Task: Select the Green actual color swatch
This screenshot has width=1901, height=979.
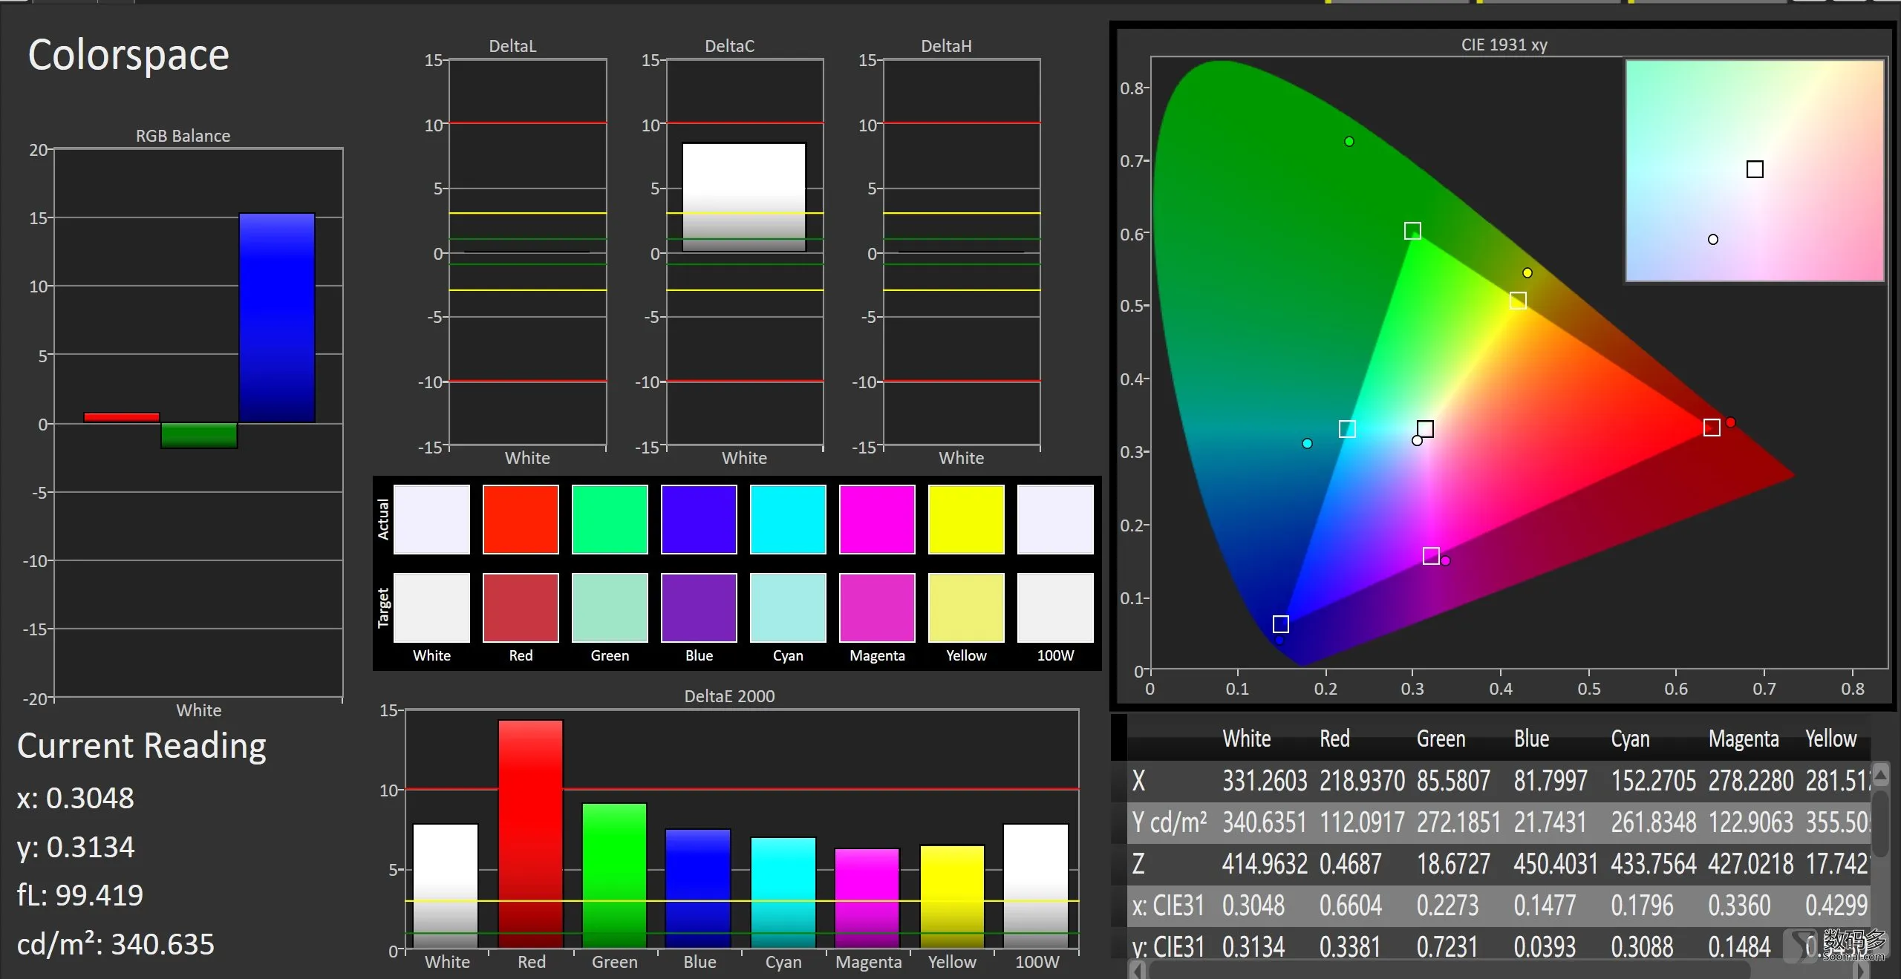Action: [x=610, y=520]
